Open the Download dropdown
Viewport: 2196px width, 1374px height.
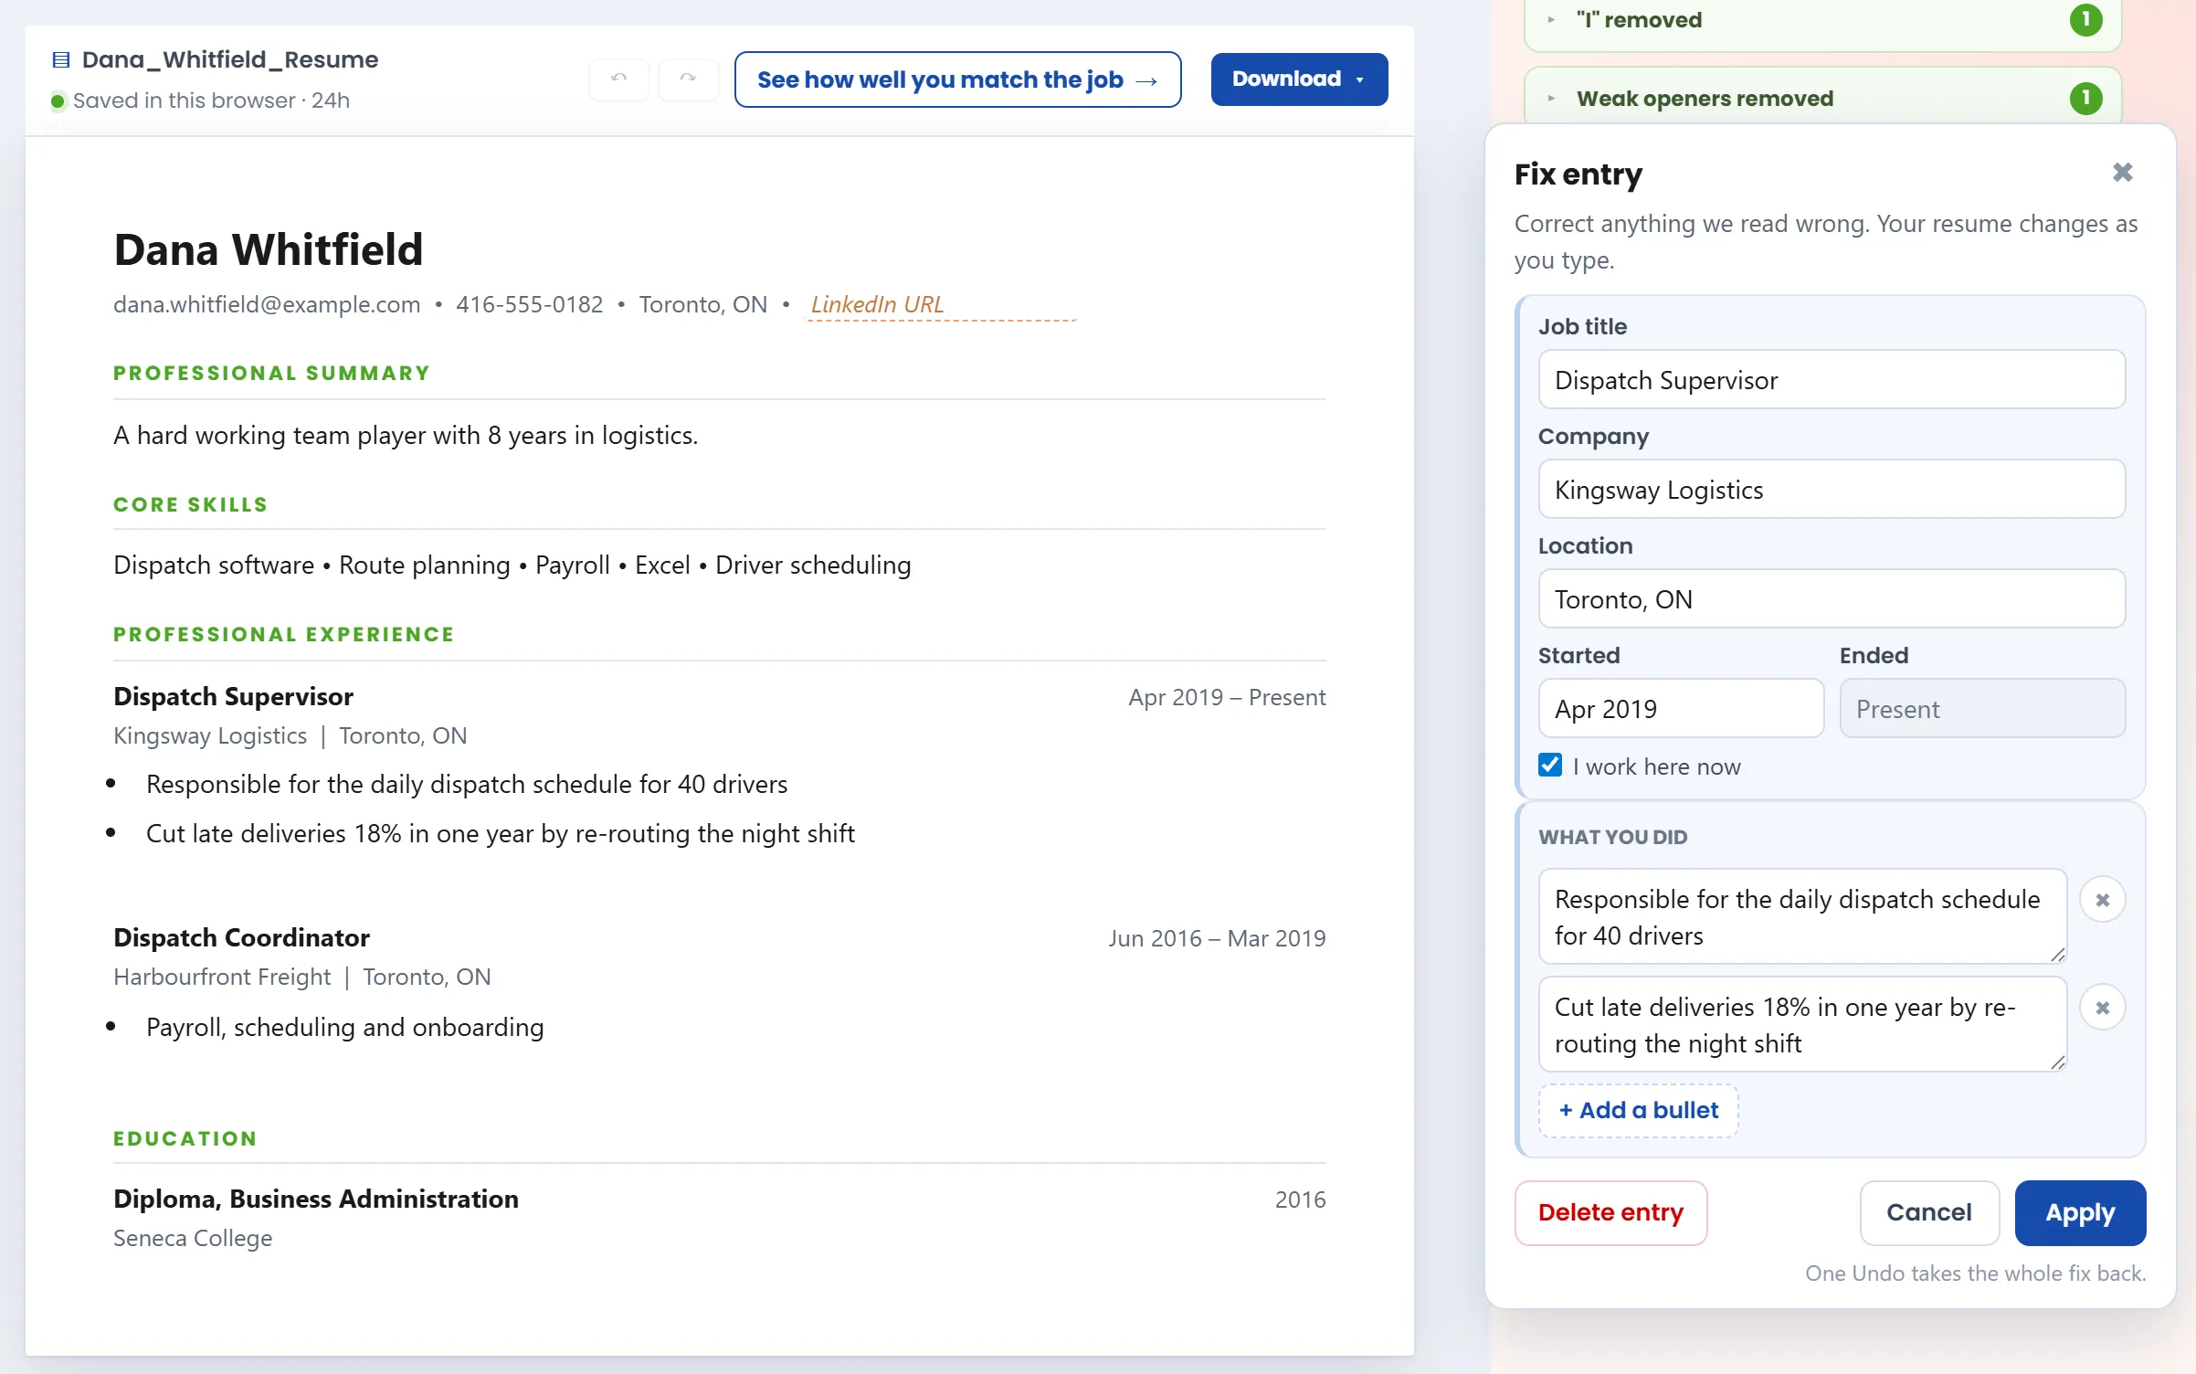(x=1299, y=79)
